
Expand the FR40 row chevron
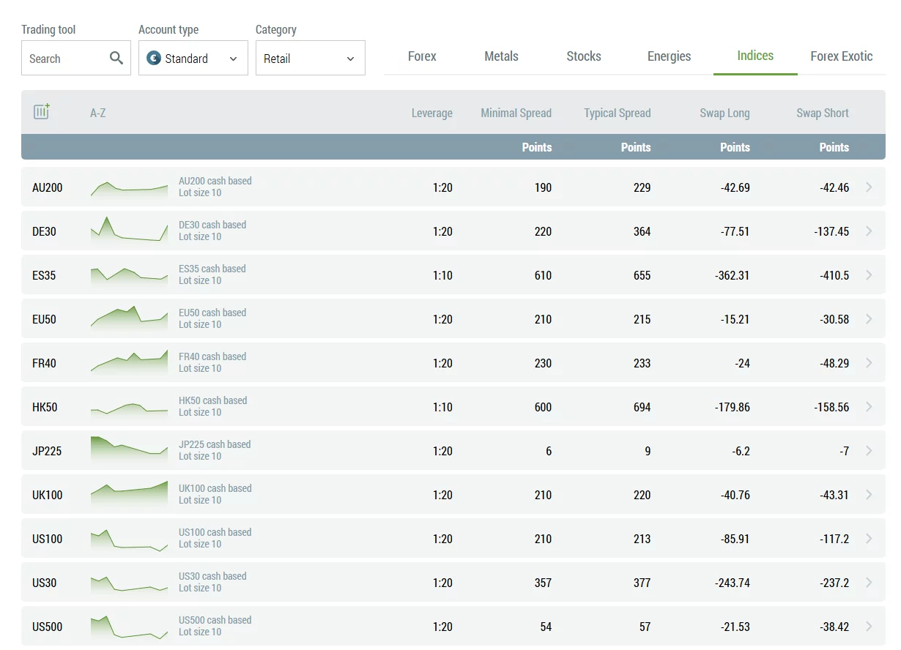pos(869,363)
